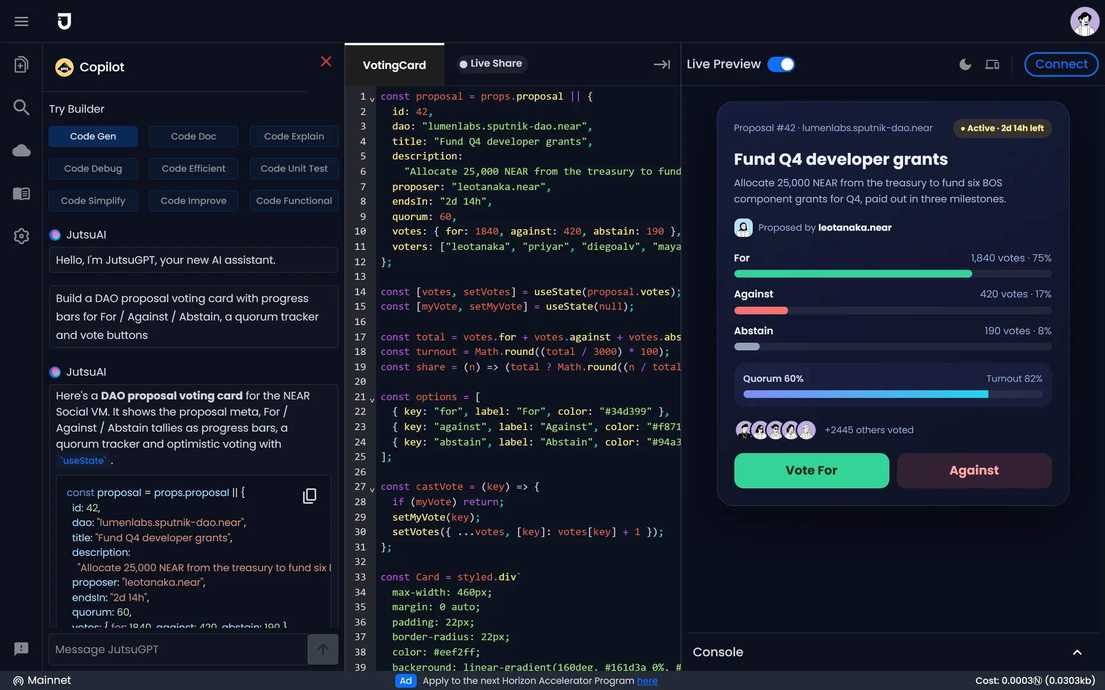Toggle responsive device view icon

(x=992, y=64)
